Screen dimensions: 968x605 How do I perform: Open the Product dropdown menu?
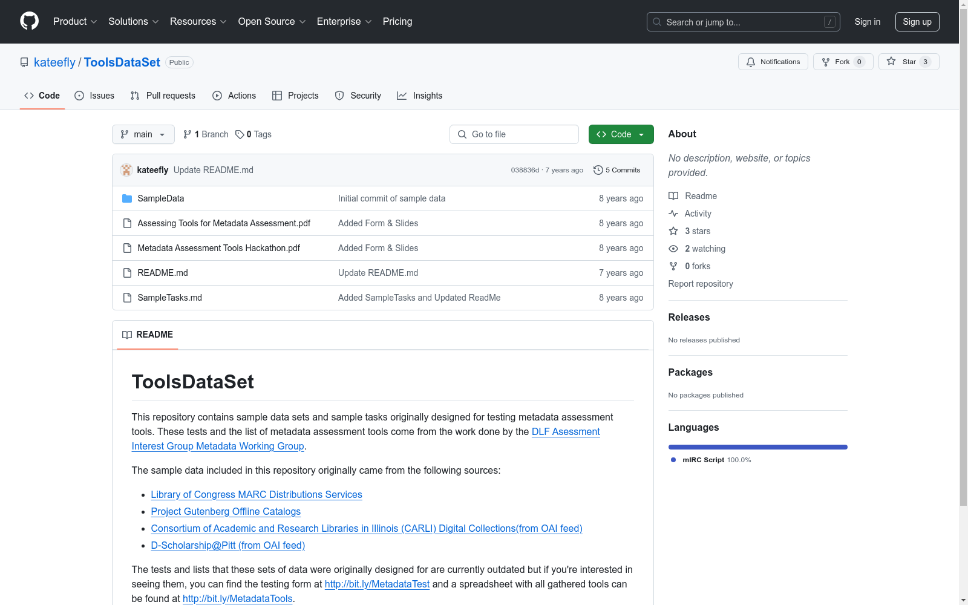(x=75, y=22)
